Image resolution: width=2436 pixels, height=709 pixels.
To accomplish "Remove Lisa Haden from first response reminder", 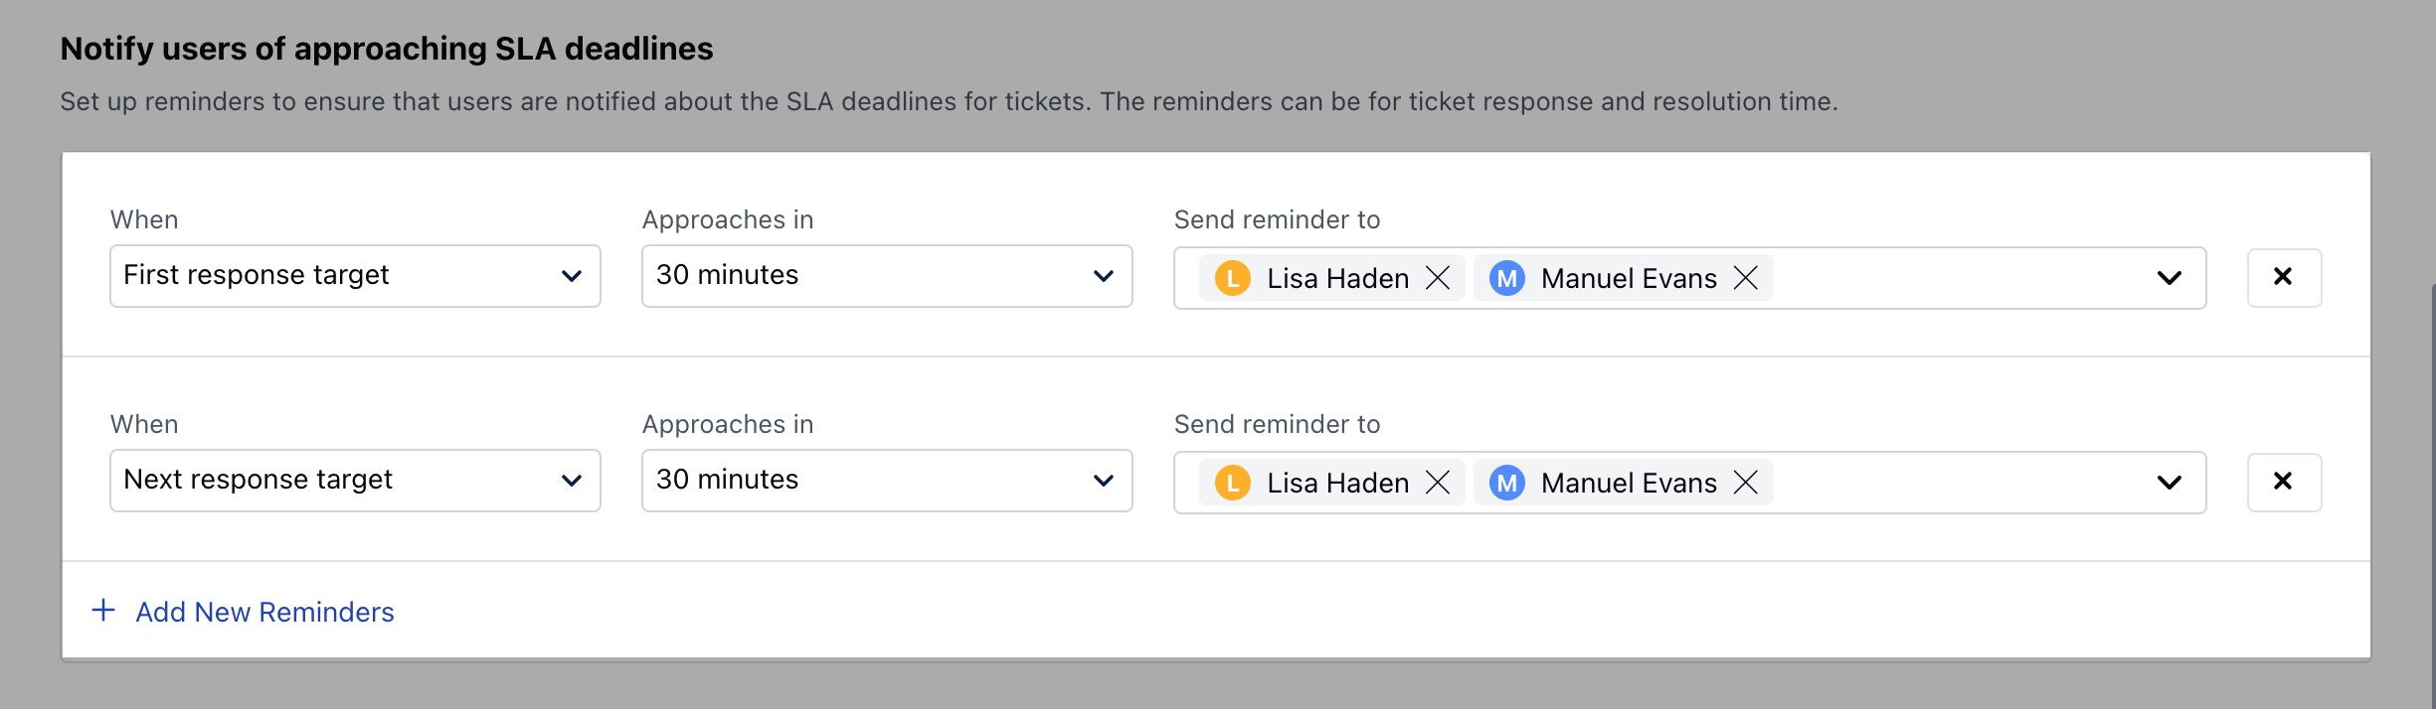I will (1438, 278).
